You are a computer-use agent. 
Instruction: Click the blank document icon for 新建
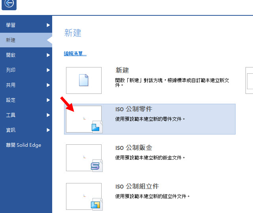(x=83, y=80)
